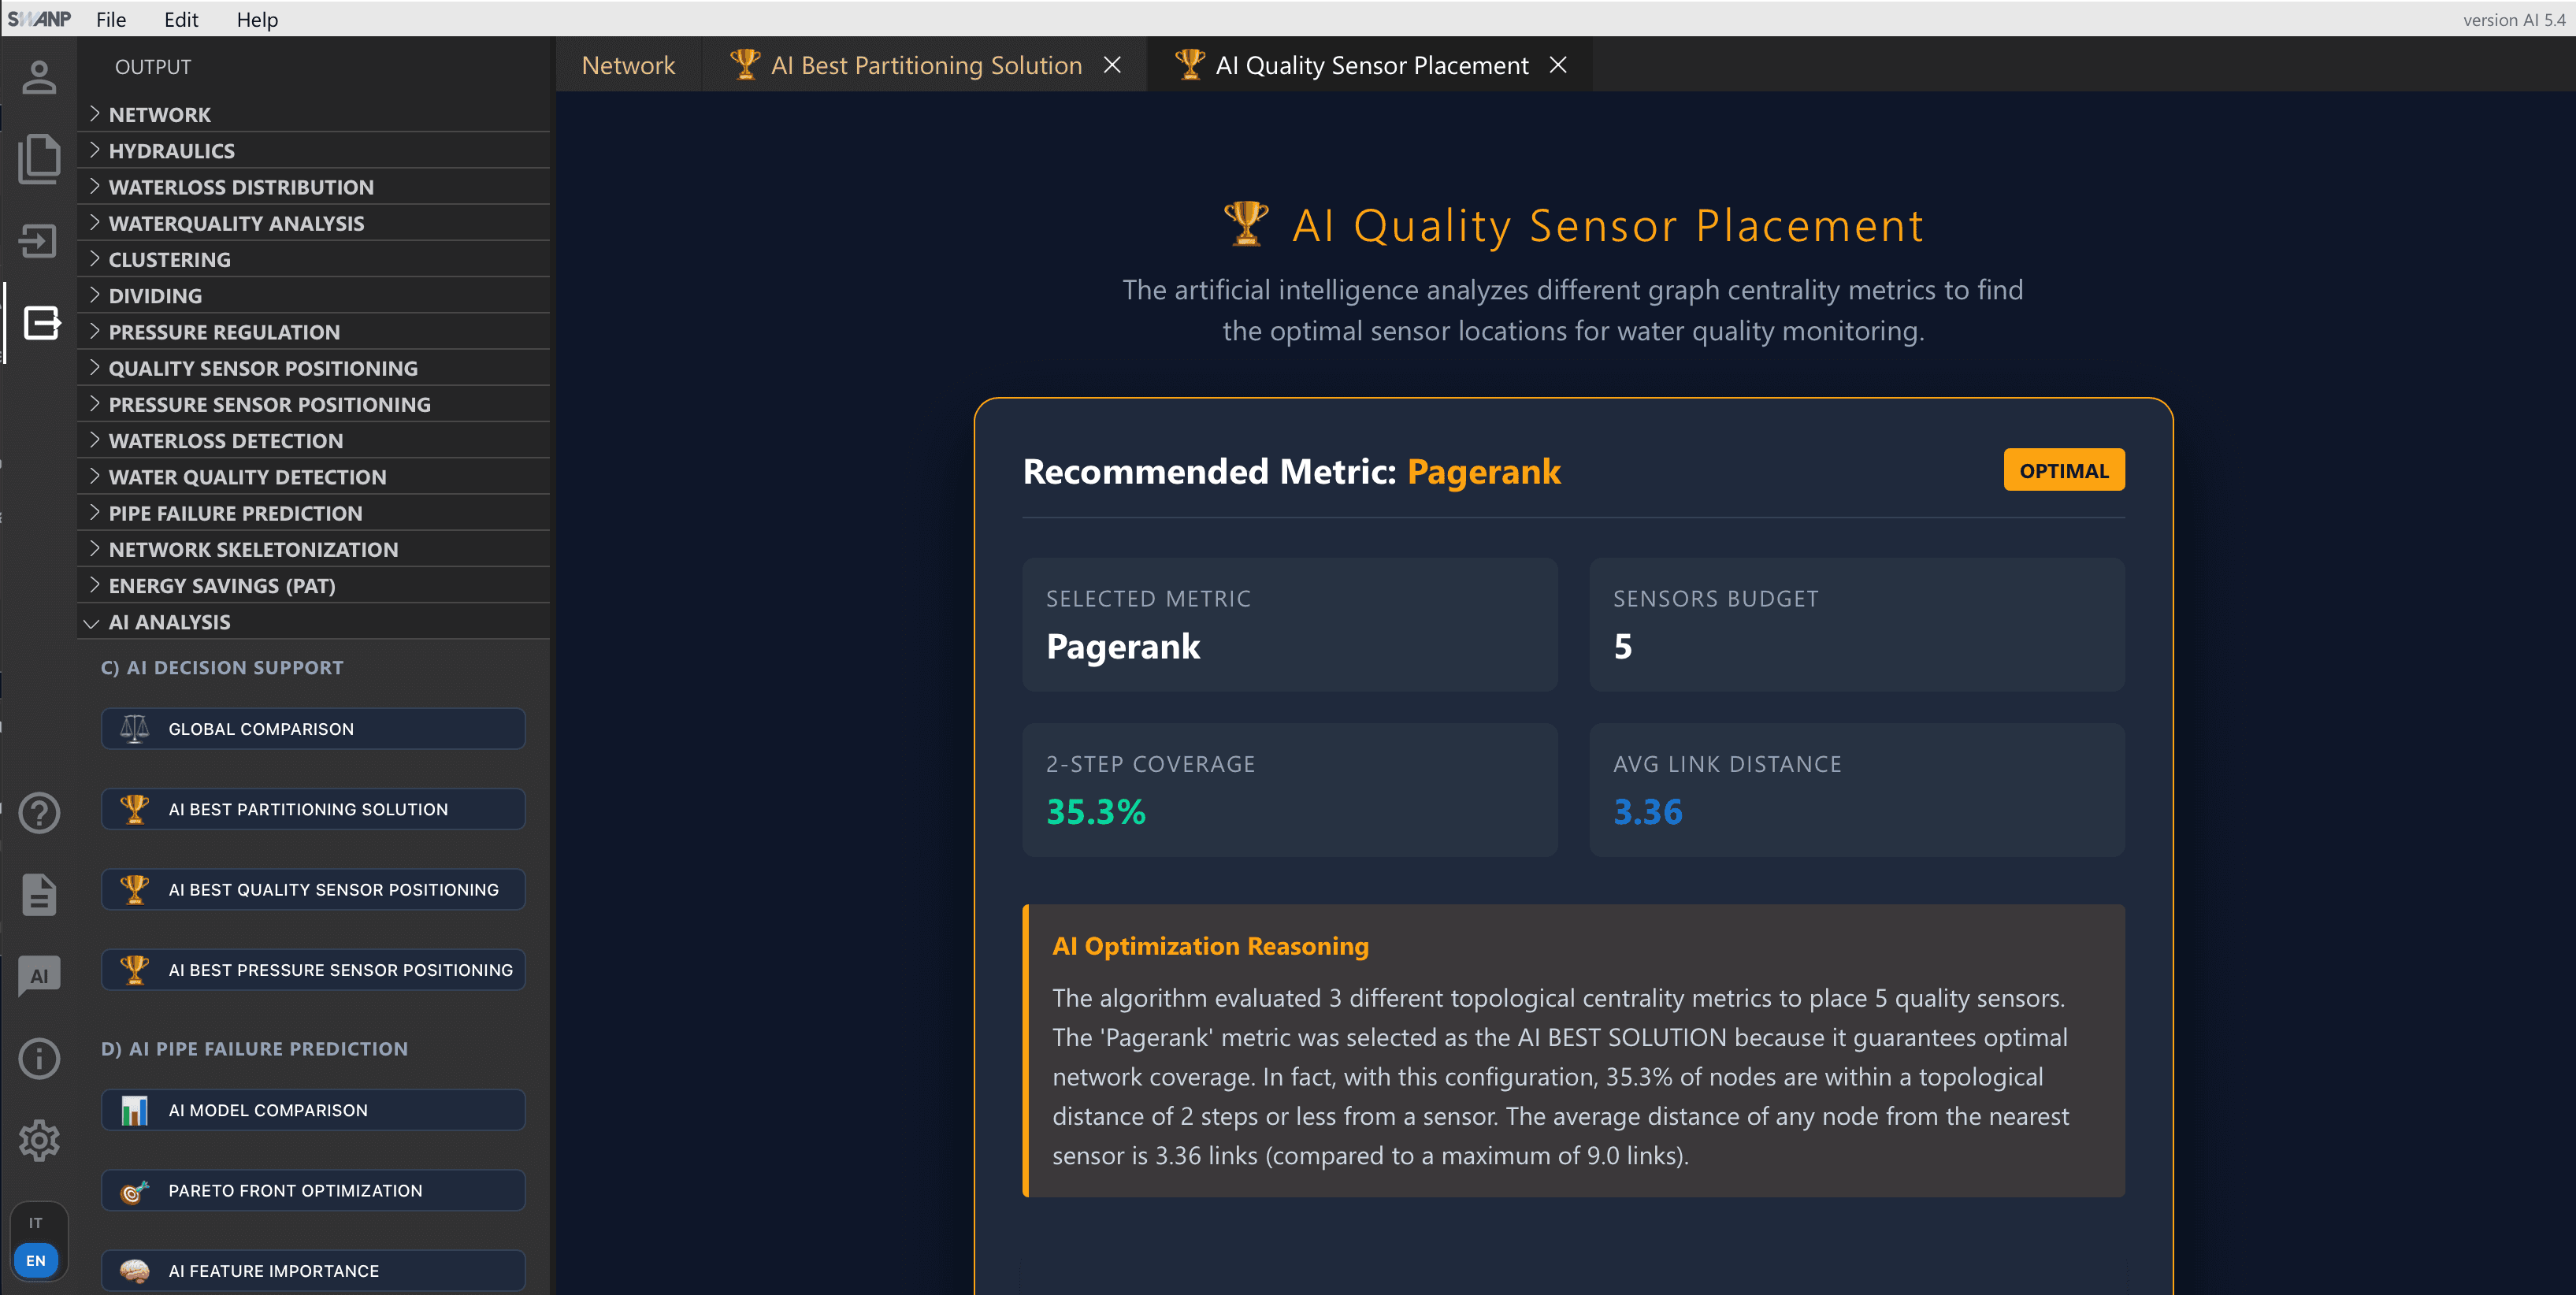The width and height of the screenshot is (2576, 1295).
Task: Expand the HYDRAULICS section
Action: [x=313, y=151]
